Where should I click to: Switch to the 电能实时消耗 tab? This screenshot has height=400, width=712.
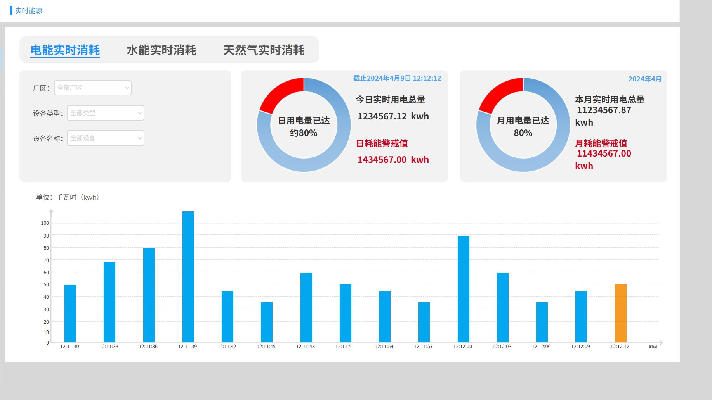pyautogui.click(x=65, y=50)
